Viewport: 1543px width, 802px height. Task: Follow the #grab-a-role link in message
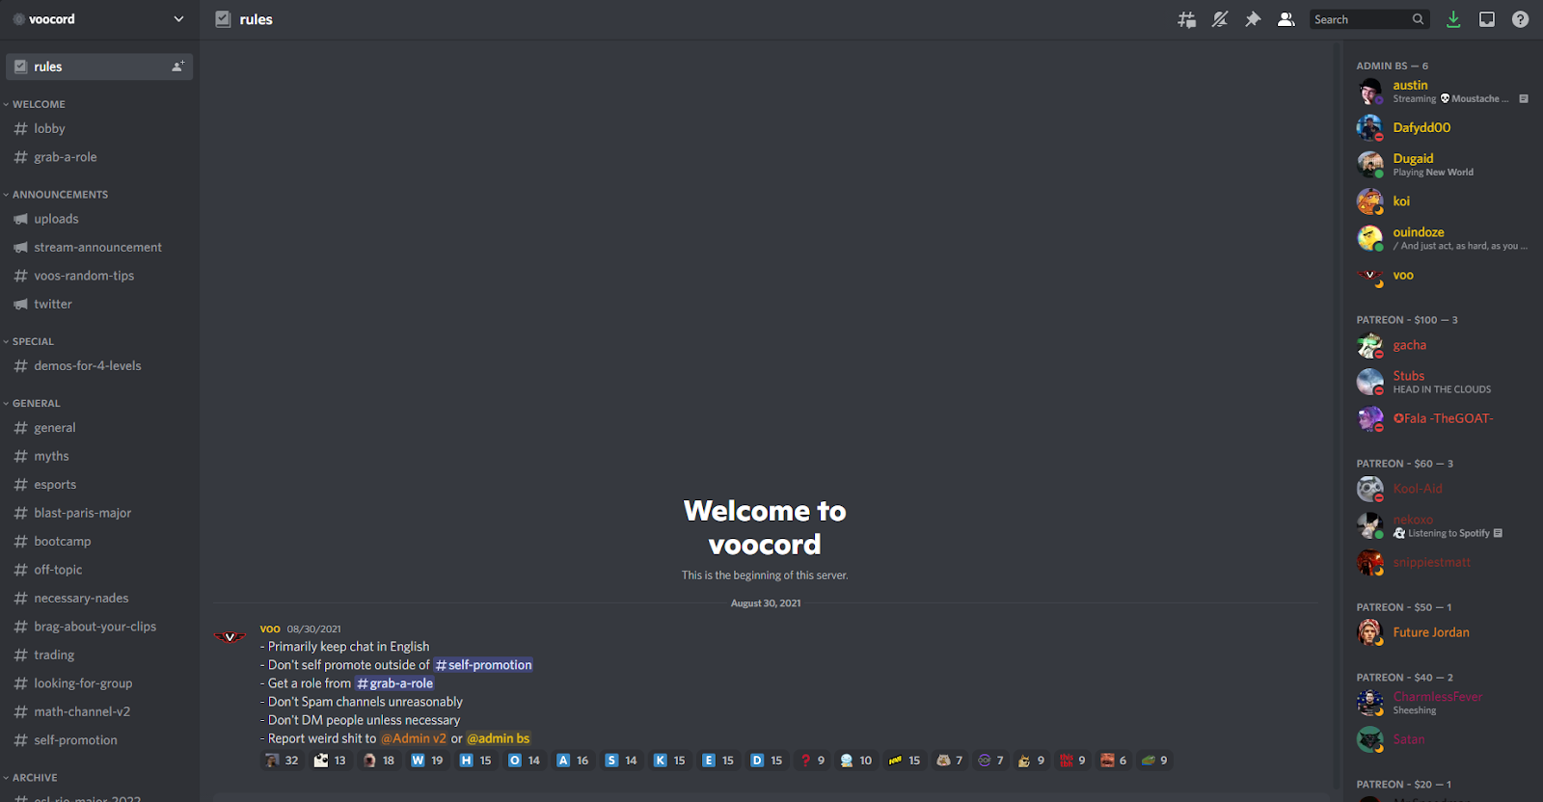click(395, 683)
